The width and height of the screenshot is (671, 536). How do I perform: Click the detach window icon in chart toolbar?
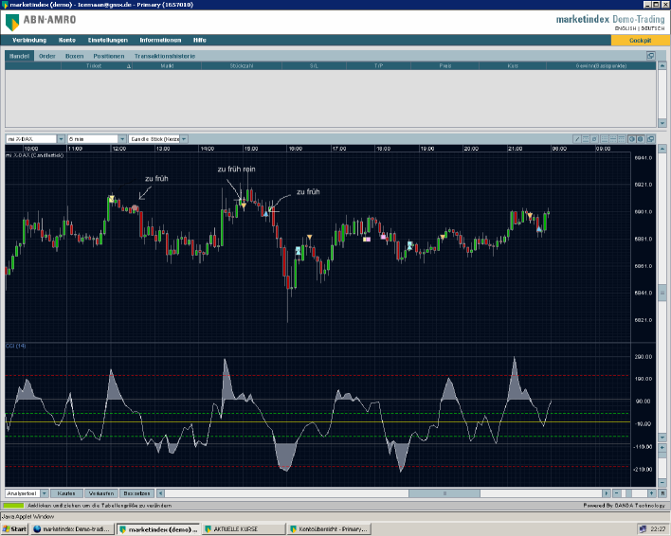(x=651, y=138)
